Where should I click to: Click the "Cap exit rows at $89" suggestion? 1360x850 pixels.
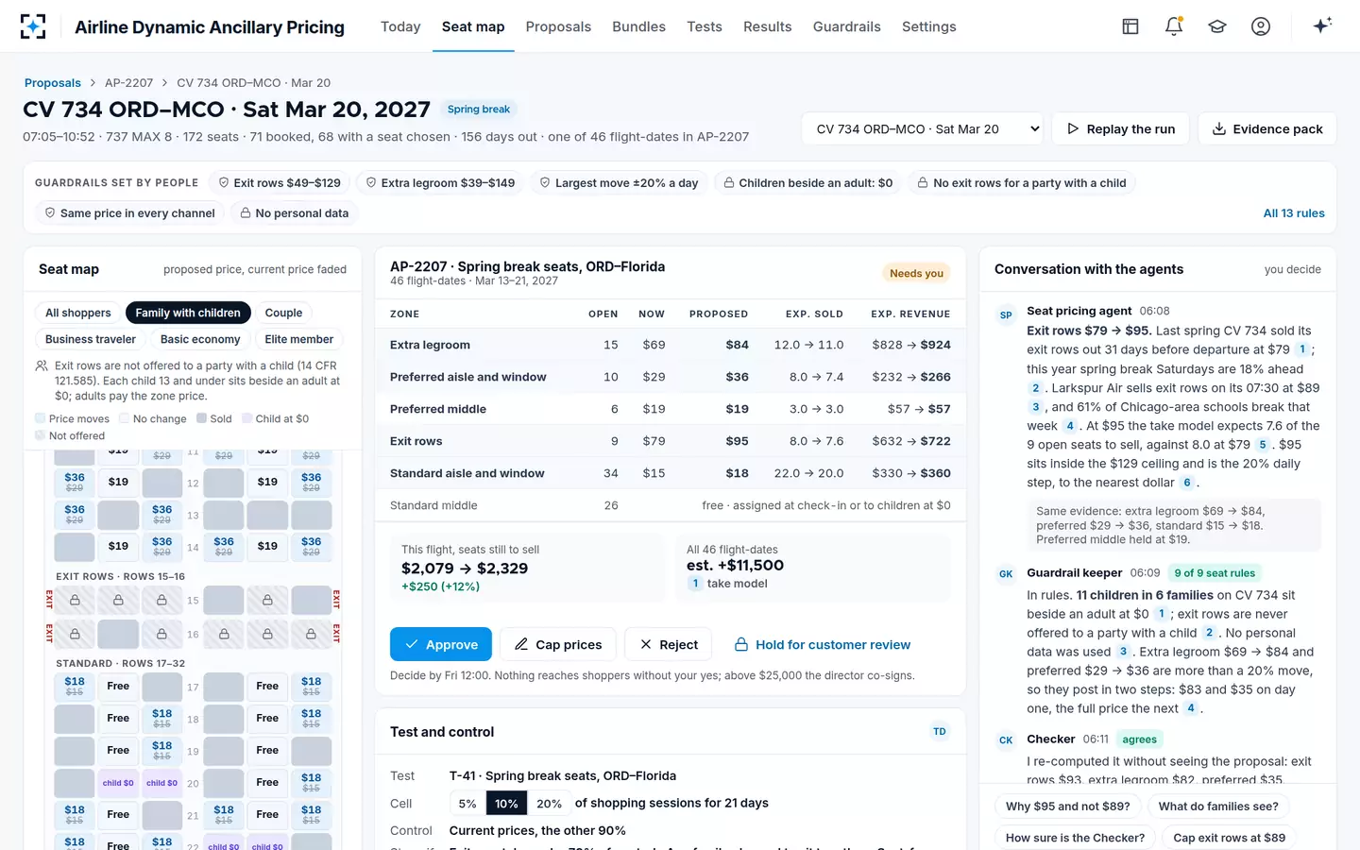(x=1230, y=838)
